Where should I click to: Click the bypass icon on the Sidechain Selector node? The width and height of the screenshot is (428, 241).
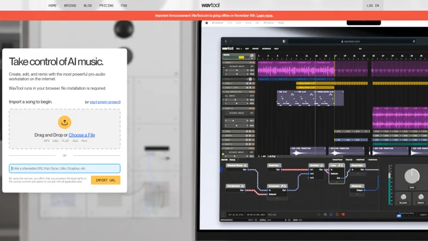tap(245, 165)
